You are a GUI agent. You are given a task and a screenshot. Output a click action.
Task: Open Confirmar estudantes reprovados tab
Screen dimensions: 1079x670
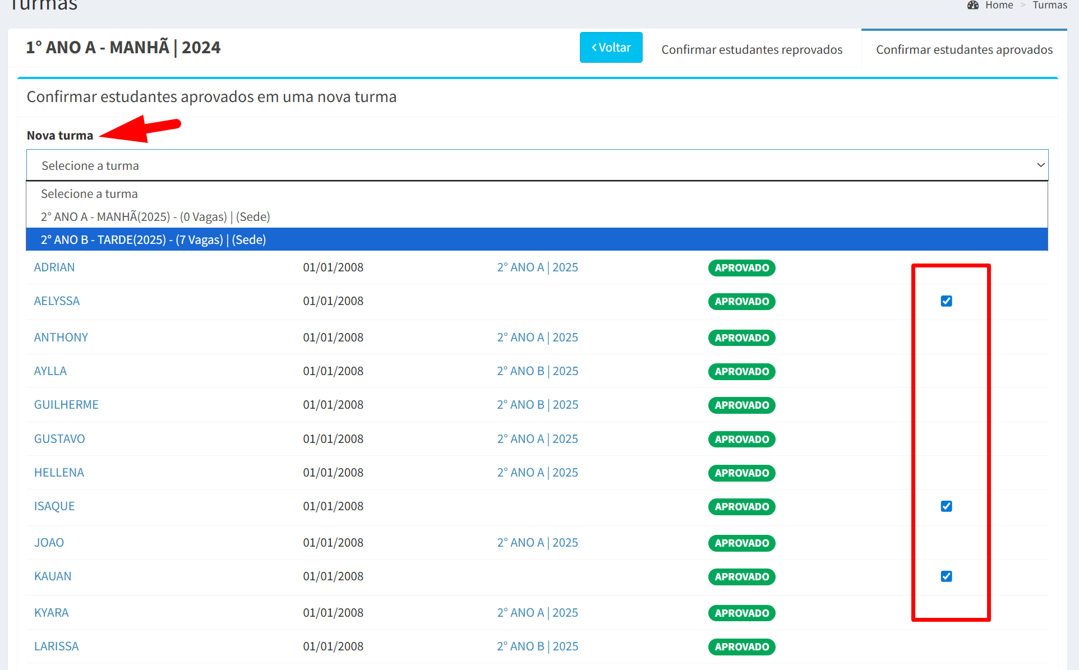click(751, 49)
